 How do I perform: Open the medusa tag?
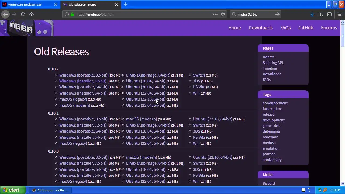point(269,143)
